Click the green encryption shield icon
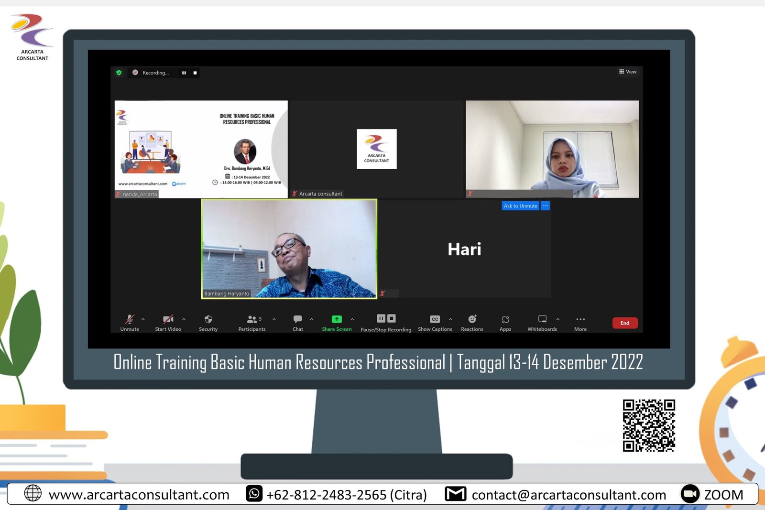This screenshot has width=765, height=510. click(x=119, y=73)
